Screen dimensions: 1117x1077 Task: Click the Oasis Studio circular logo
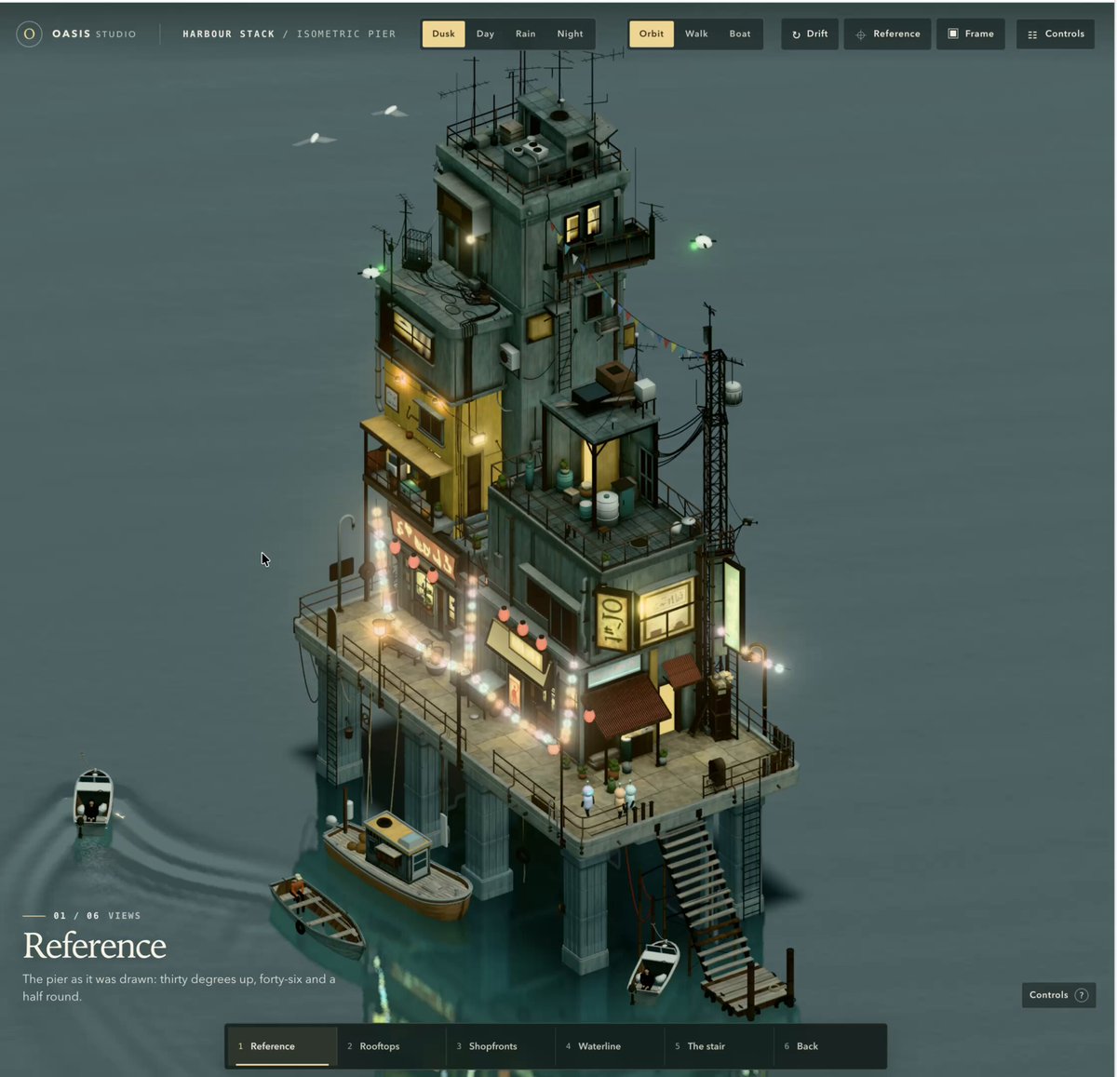pos(29,34)
